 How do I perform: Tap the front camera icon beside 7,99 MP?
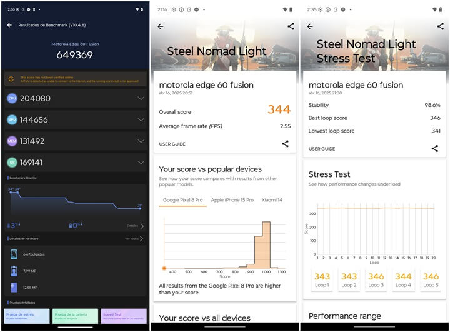coord(14,271)
